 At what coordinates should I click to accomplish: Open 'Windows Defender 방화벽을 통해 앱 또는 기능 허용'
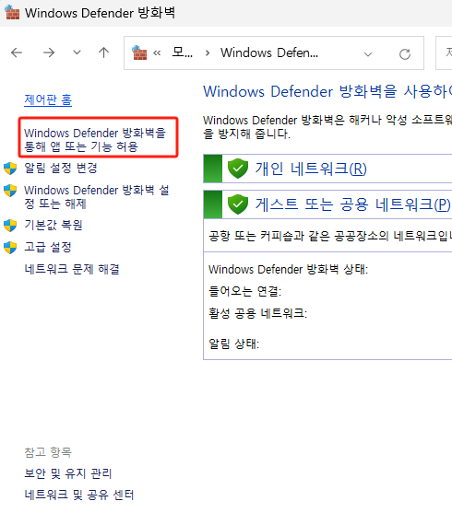point(95,140)
